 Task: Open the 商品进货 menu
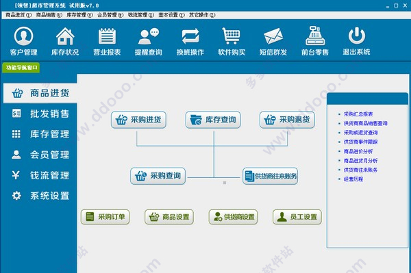coord(18,15)
